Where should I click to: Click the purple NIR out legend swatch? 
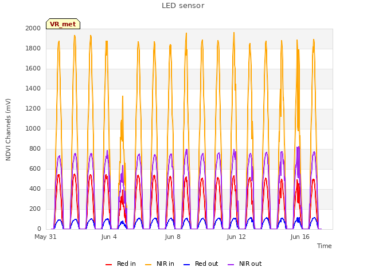tap(231, 265)
